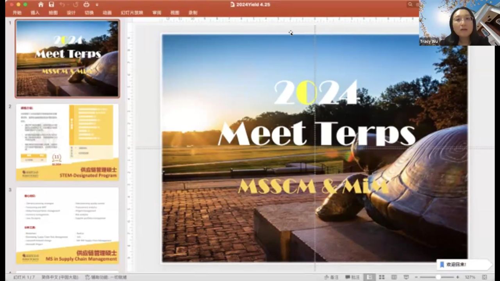Select slide 2 STEM-Designated Program thumbnail

point(67,142)
